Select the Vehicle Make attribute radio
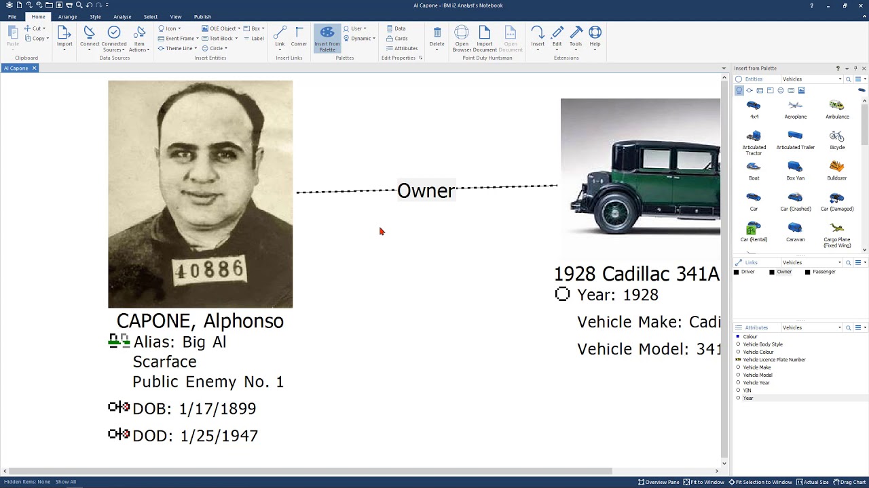This screenshot has height=488, width=869. click(x=738, y=367)
